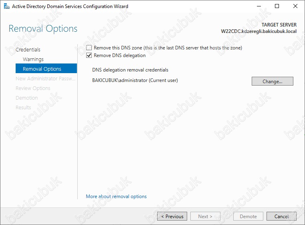Click the grayed Next button
Viewport: 305px width, 225px height.
205,216
